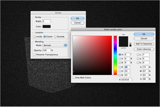Cancel the Select stroke color dialog
The width and height of the screenshot is (160, 107).
[x=144, y=39]
